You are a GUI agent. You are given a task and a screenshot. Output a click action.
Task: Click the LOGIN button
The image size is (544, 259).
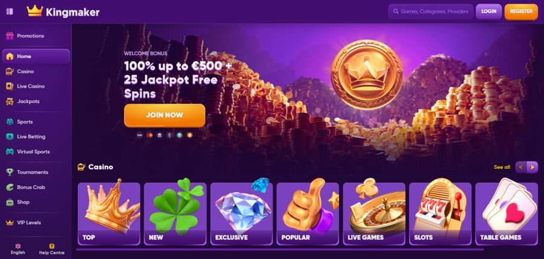coord(489,11)
